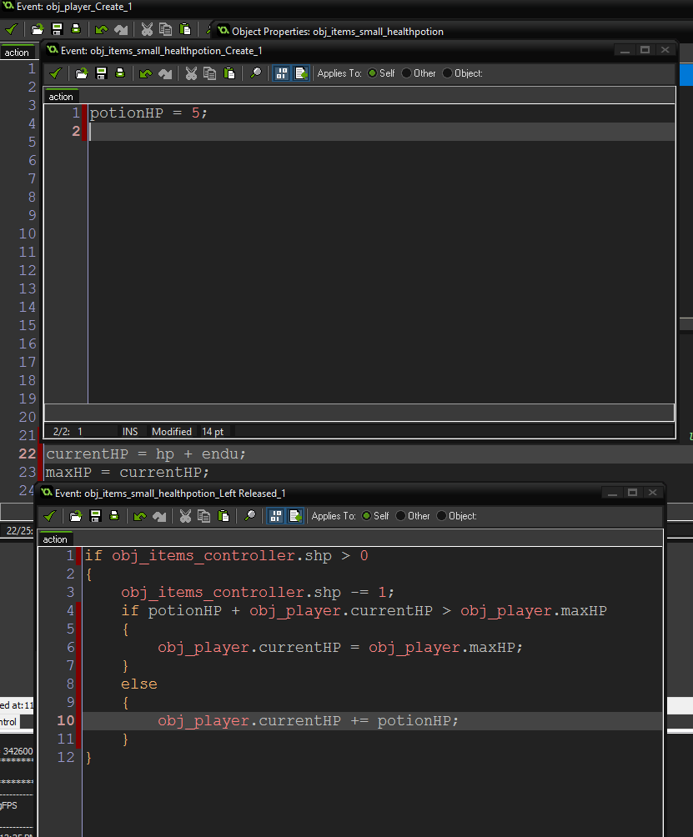Copy icon in obj_player_Create_1 toolbar
The width and height of the screenshot is (693, 837).
(165, 29)
